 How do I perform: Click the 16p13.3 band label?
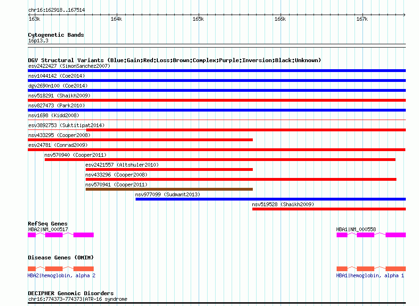38,40
